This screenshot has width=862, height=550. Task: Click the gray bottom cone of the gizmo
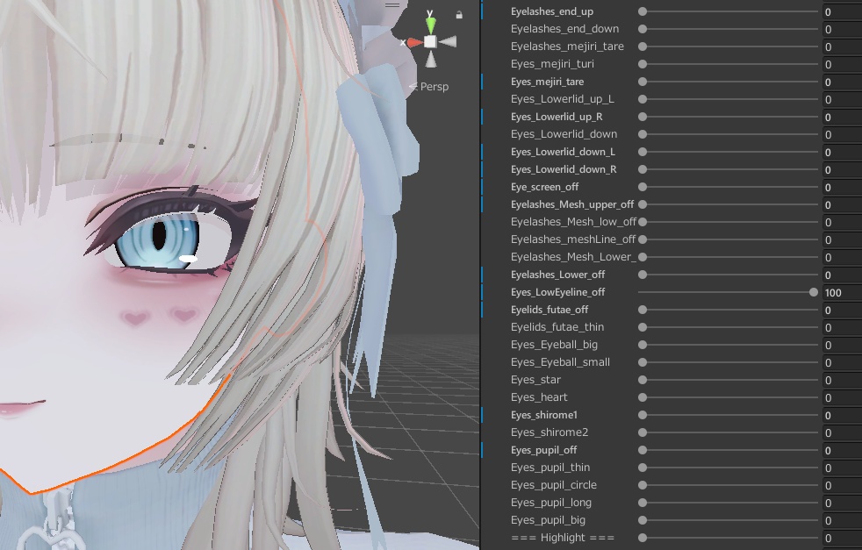click(x=431, y=59)
